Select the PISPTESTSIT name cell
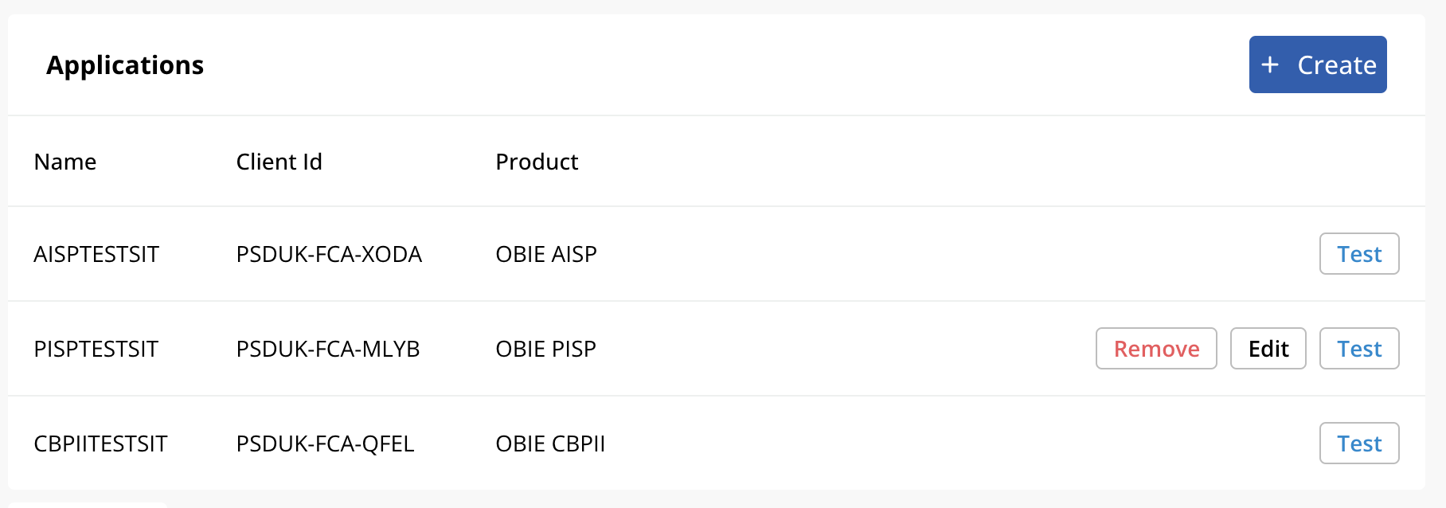The height and width of the screenshot is (508, 1446). (x=96, y=349)
